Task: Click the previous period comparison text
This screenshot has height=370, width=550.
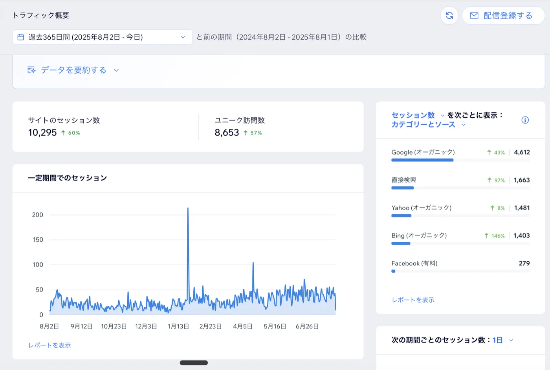Action: coord(281,37)
